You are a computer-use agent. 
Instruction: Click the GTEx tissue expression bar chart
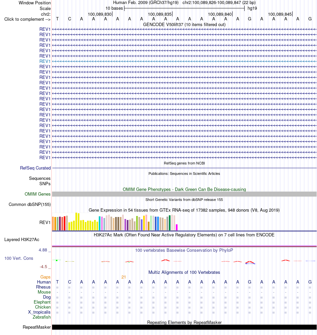coord(115,222)
